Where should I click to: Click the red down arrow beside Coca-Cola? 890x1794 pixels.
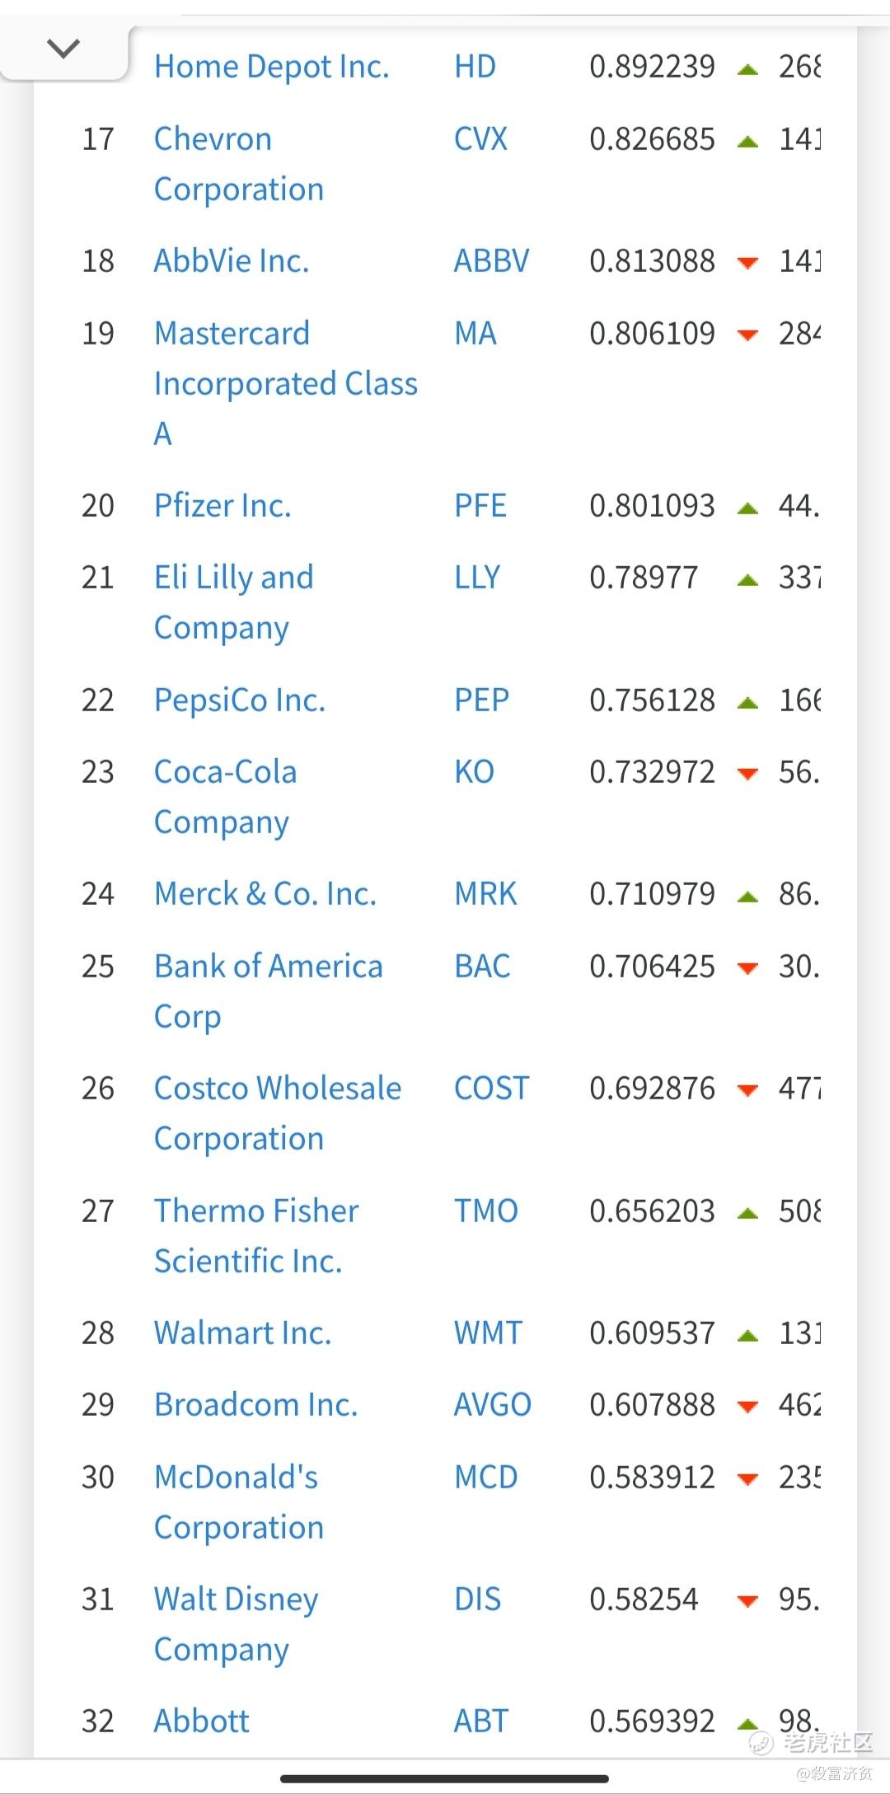[747, 774]
